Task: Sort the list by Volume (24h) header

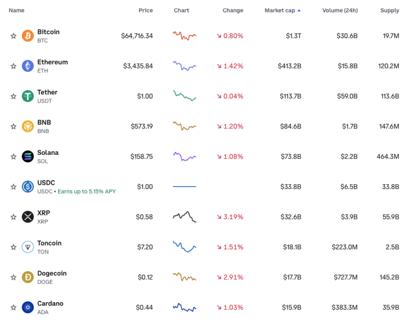Action: click(x=340, y=10)
